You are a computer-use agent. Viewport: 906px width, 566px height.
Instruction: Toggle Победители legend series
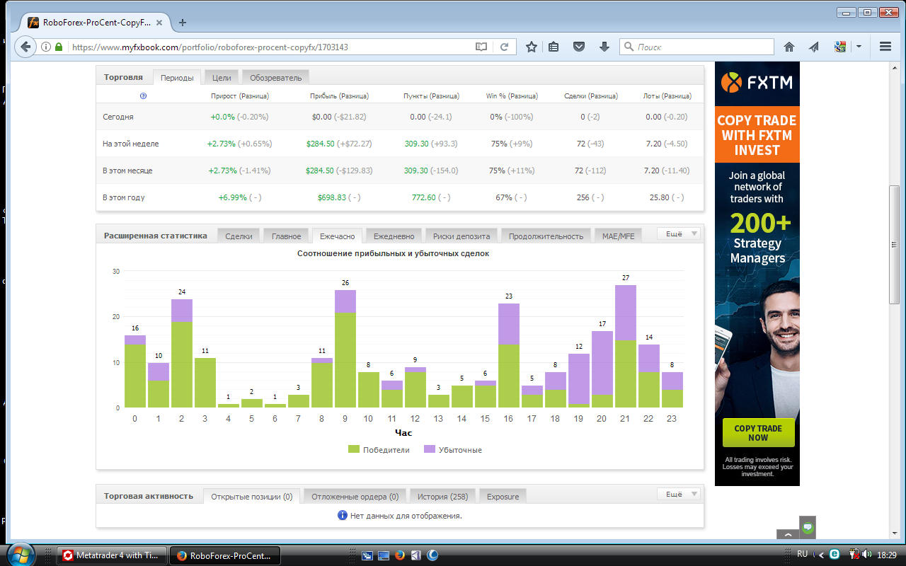point(379,450)
